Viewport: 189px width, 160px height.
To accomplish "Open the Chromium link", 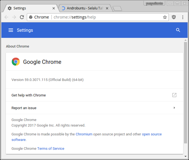I will point(84,134).
